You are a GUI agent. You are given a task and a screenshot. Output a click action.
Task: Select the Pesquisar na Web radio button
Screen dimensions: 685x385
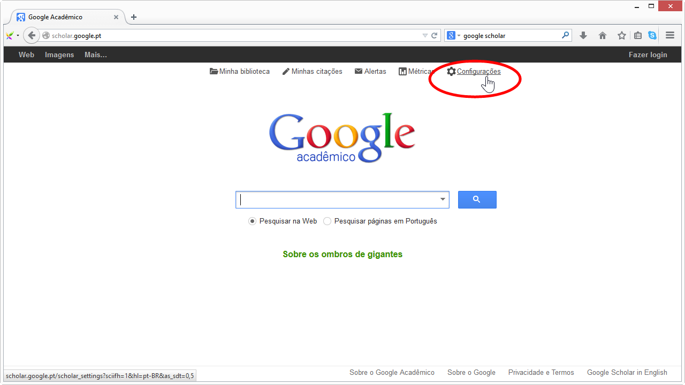point(252,221)
